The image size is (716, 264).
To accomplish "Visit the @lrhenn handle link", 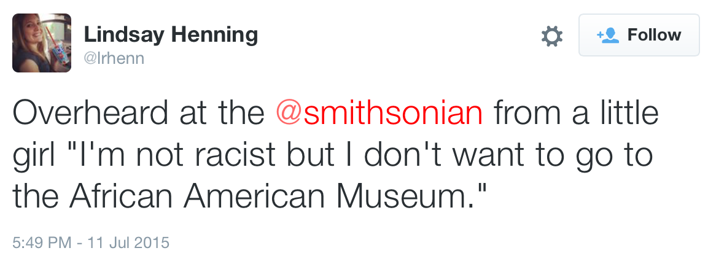I will point(114,58).
